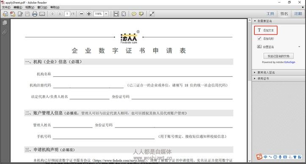Click the Save file floppy disk icon

click(28, 14)
